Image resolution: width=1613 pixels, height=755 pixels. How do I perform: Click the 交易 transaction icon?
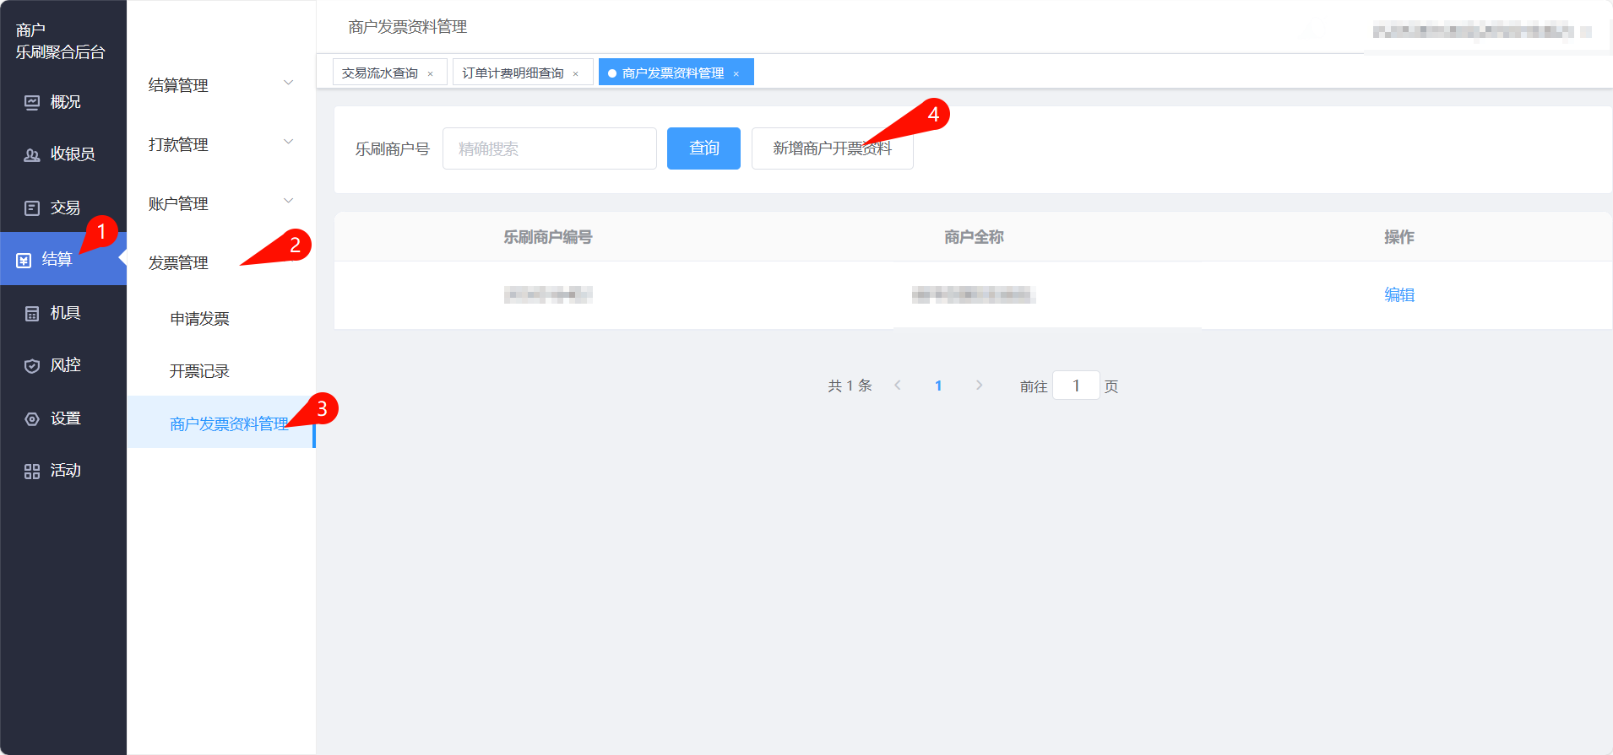click(x=32, y=208)
